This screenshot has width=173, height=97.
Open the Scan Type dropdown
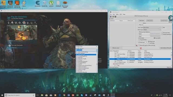click(x=152, y=27)
